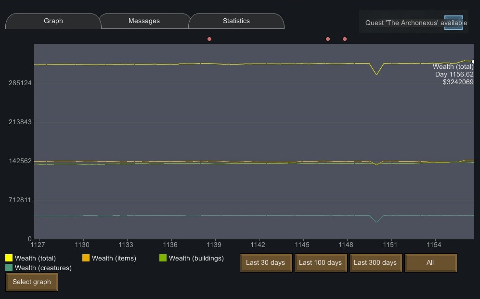Image resolution: width=480 pixels, height=299 pixels.
Task: Click the event marker near day 1147
Action: 328,39
